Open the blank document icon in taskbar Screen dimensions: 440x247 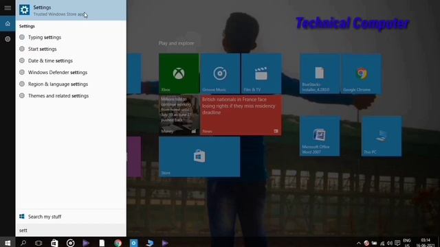(x=102, y=243)
